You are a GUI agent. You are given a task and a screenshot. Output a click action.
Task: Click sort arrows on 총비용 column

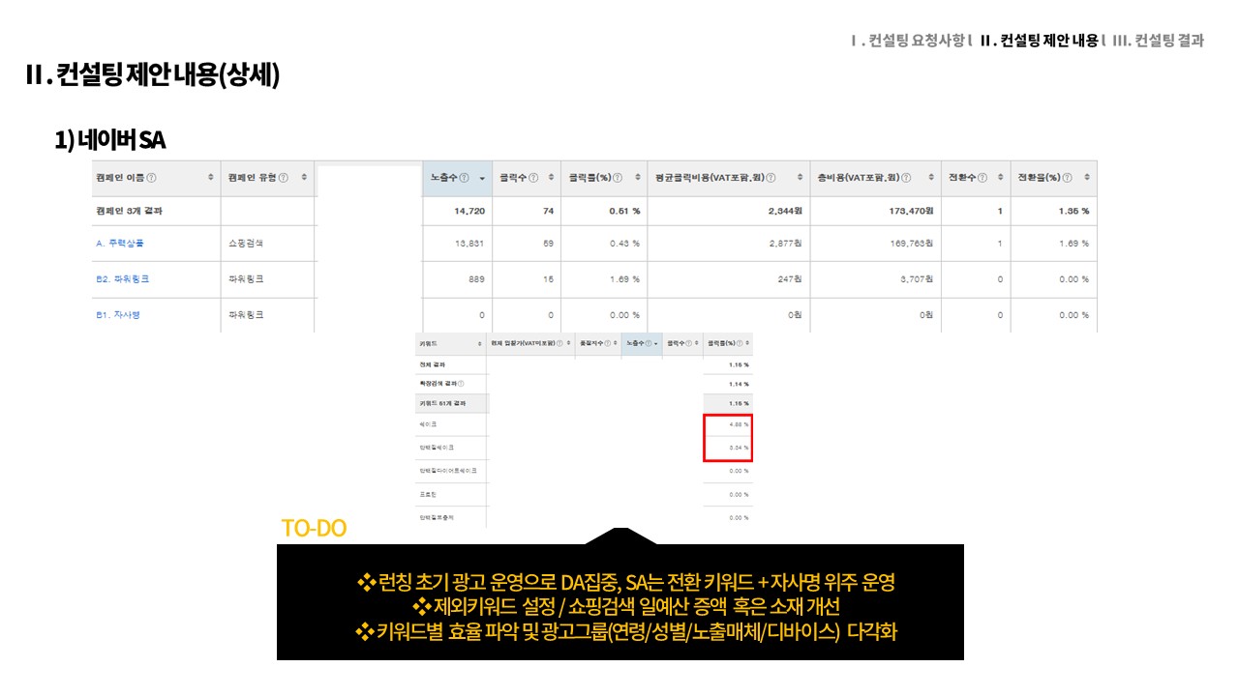(x=931, y=178)
